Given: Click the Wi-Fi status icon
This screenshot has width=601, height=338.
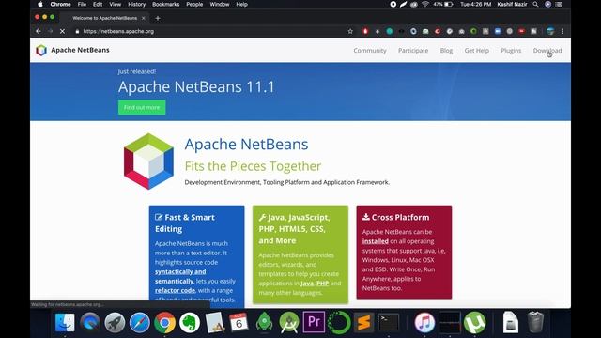Looking at the screenshot, I should (x=425, y=4).
